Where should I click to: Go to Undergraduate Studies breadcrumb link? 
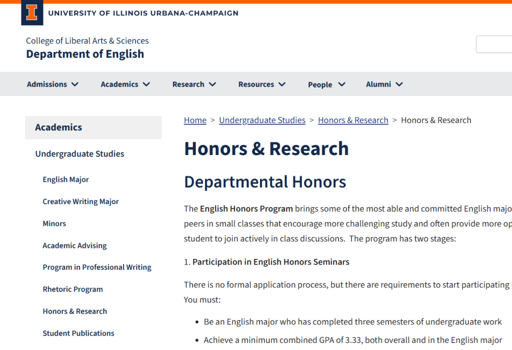(262, 120)
